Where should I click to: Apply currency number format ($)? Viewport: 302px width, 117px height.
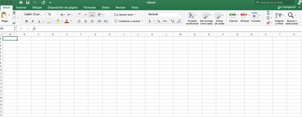click(150, 21)
